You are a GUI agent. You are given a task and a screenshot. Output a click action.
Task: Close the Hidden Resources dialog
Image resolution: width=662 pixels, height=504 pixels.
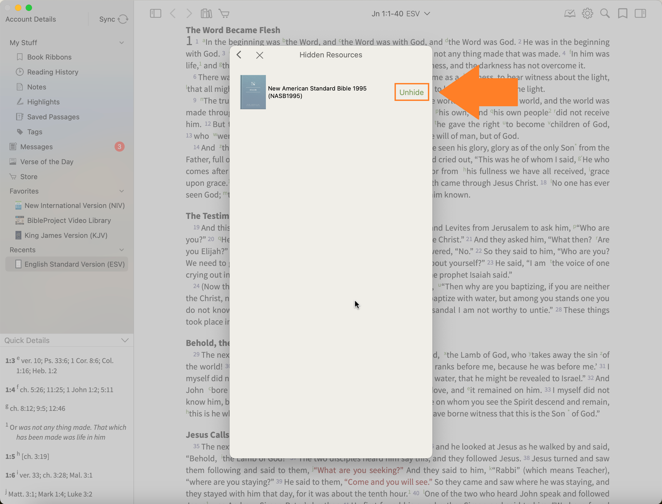259,55
